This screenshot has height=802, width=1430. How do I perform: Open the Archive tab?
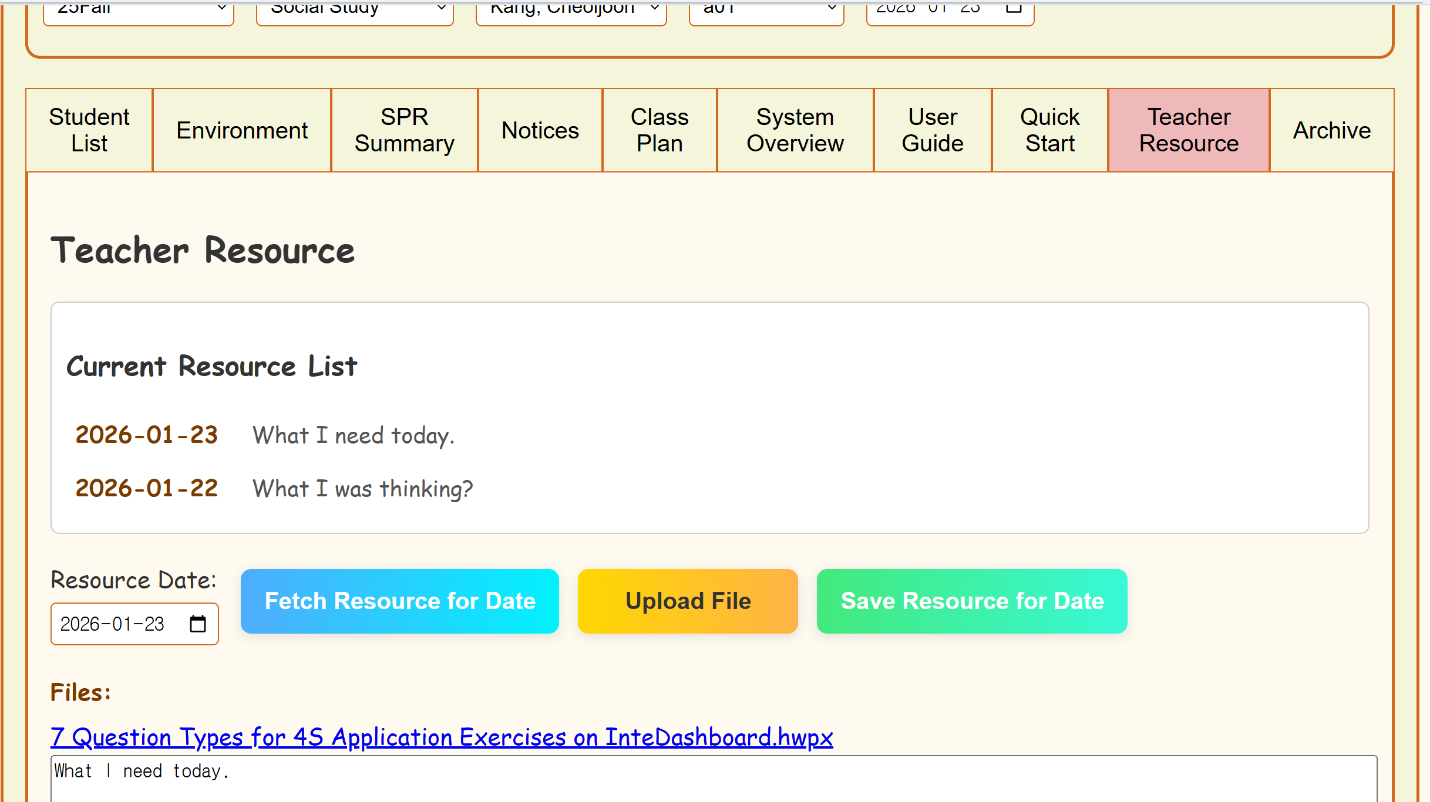pos(1332,130)
